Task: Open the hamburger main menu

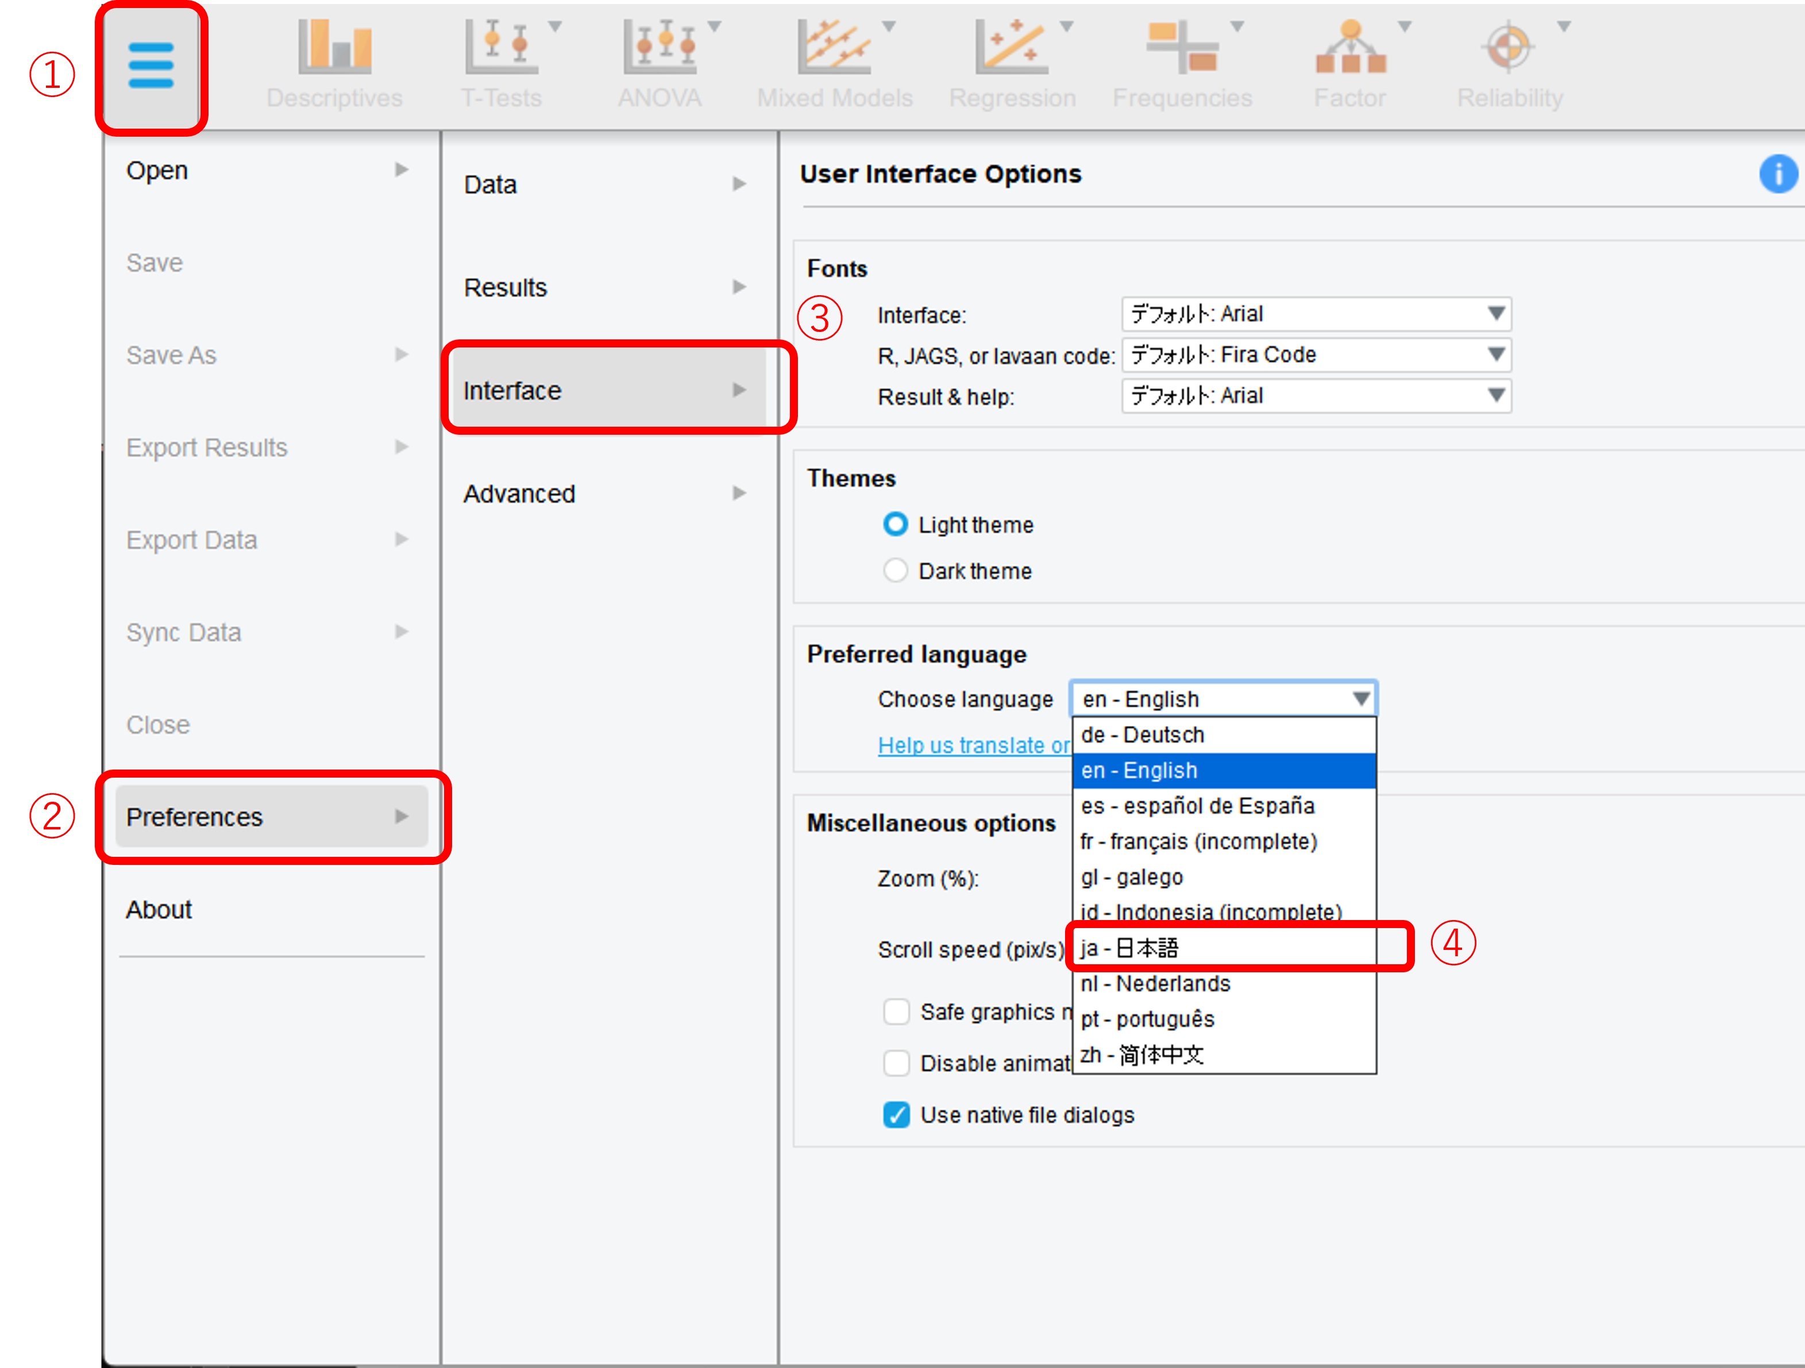Action: pyautogui.click(x=151, y=65)
